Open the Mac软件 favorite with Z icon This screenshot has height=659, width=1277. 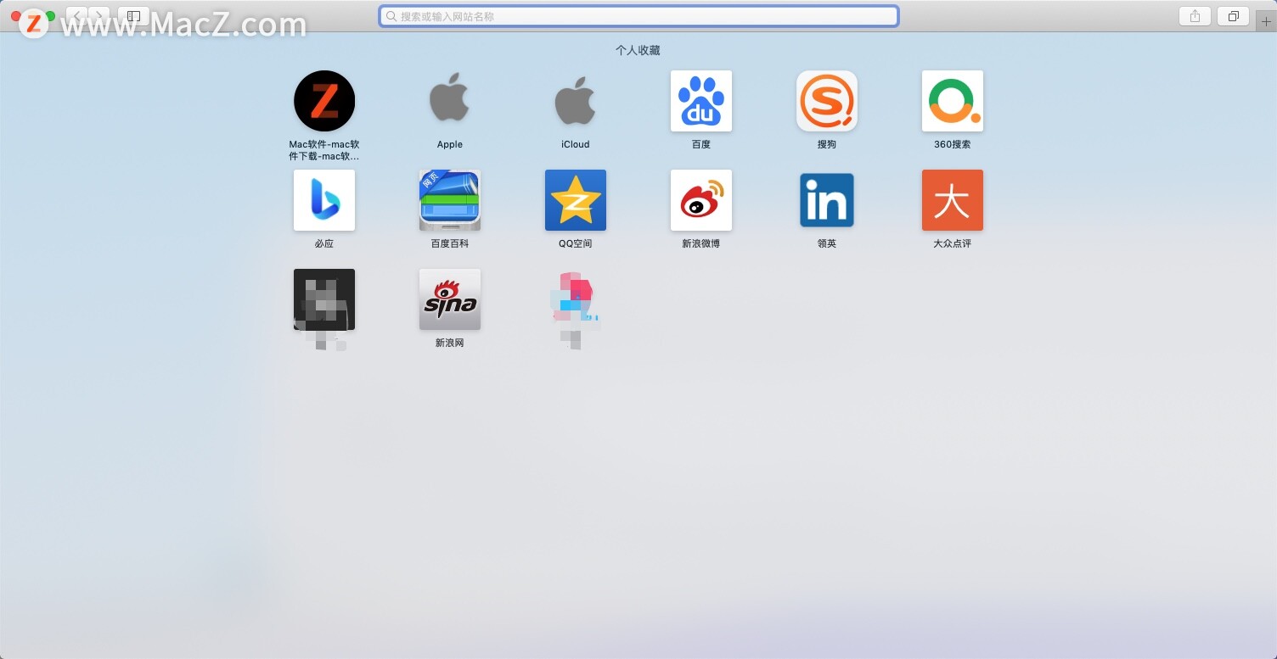pyautogui.click(x=324, y=101)
